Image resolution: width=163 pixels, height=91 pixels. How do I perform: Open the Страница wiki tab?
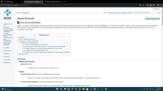(x=18, y=13)
